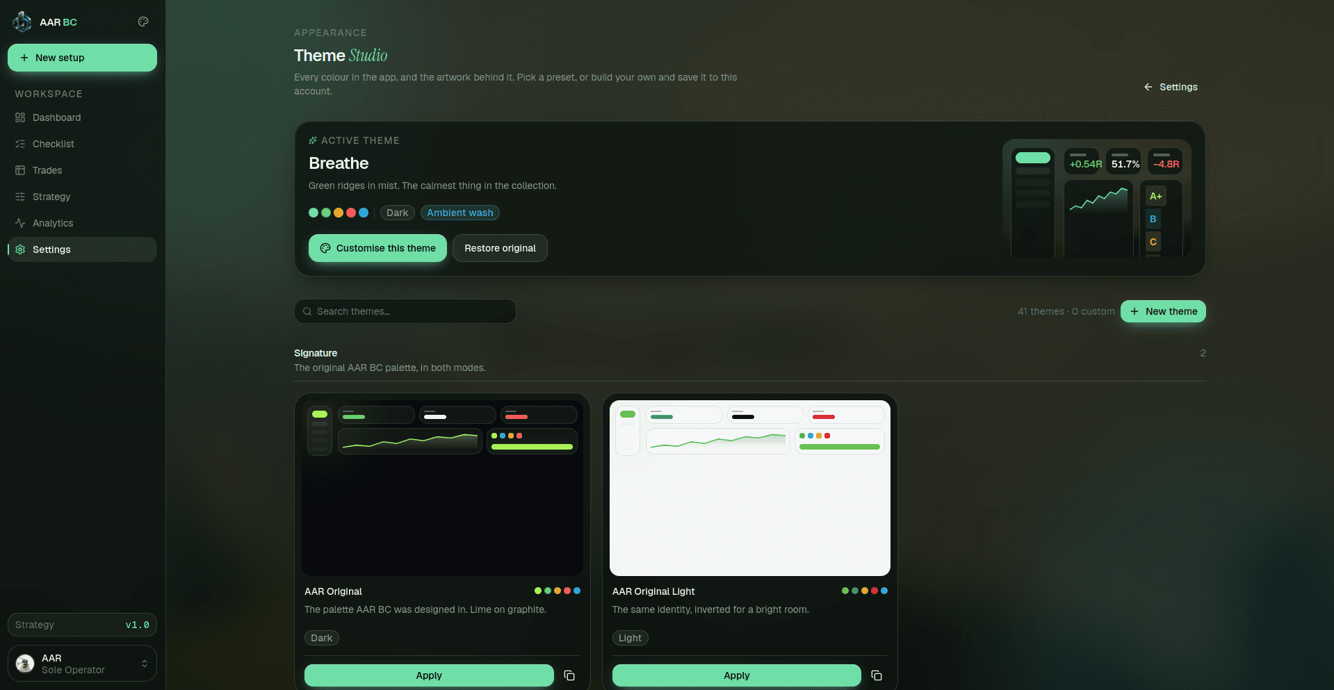Go to Checklist page
This screenshot has width=1334, height=690.
click(82, 144)
